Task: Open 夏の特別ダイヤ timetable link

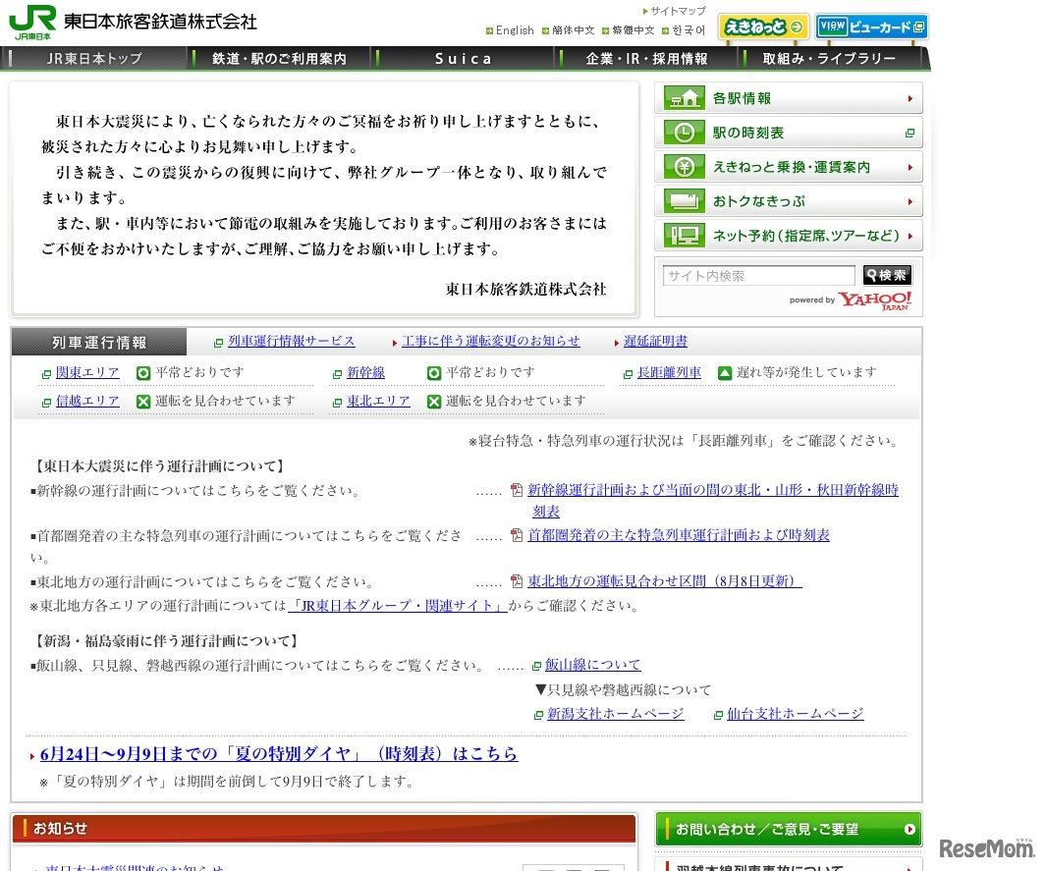Action: (x=279, y=754)
